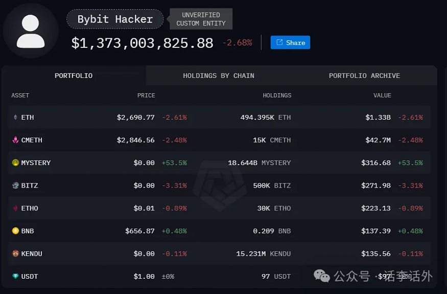The image size is (447, 294).
Task: Open the BNB asset name
Action: (x=28, y=231)
